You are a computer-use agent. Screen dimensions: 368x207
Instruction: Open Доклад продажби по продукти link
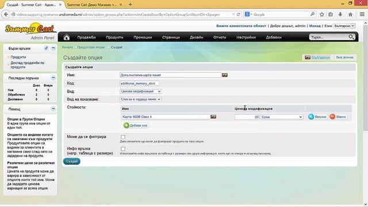click(28, 65)
